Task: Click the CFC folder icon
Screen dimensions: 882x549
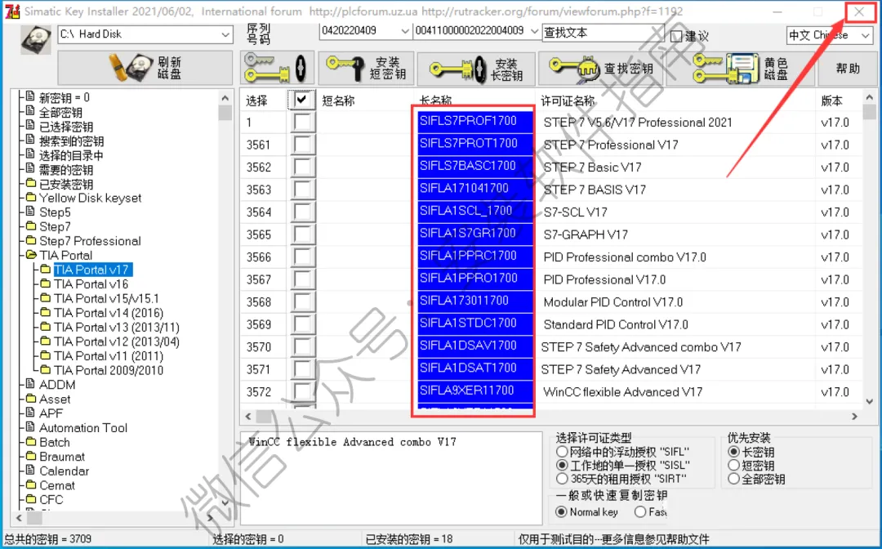Action: (x=31, y=499)
